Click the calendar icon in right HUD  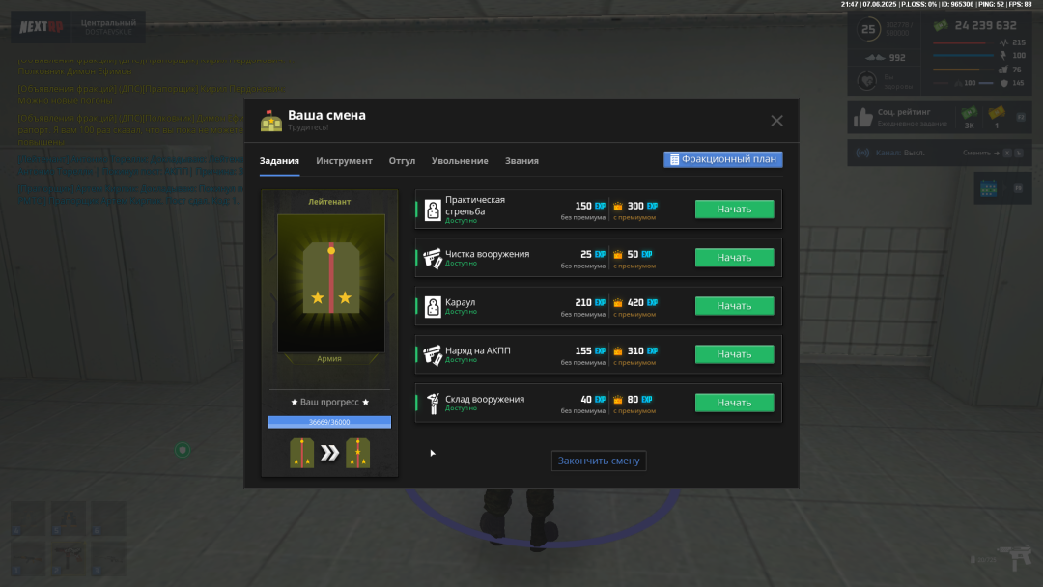click(989, 188)
